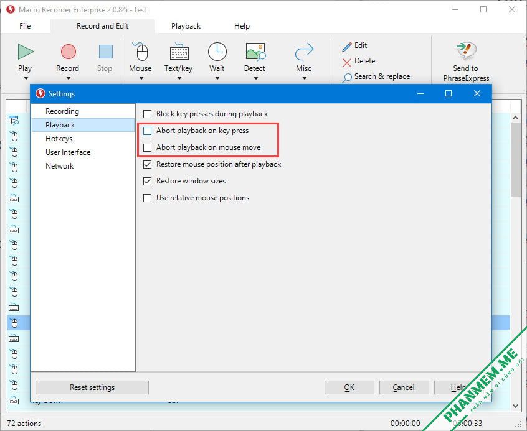Click the Wait clock icon

click(x=217, y=52)
